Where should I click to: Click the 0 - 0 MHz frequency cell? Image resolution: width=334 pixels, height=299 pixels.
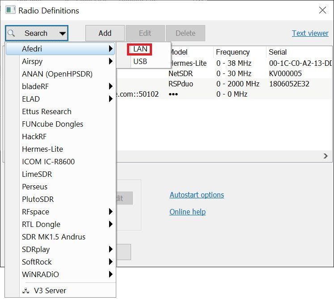pyautogui.click(x=232, y=94)
